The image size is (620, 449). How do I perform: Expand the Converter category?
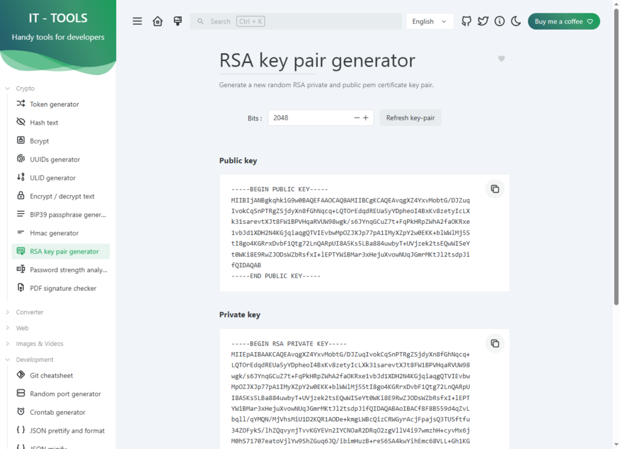pyautogui.click(x=30, y=312)
